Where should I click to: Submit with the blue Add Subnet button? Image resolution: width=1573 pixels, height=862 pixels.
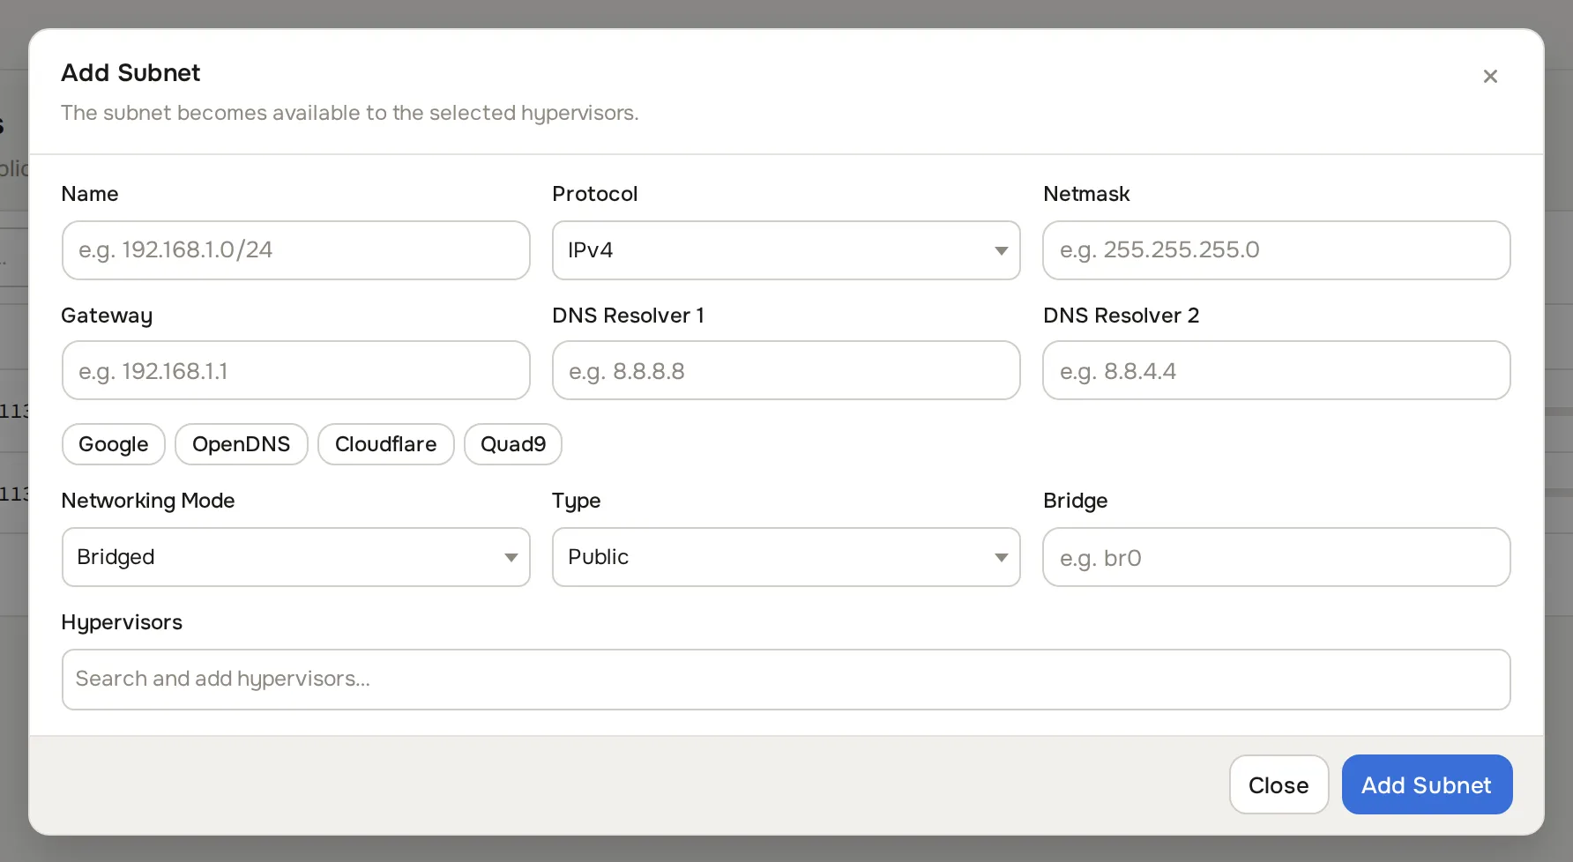coord(1427,784)
